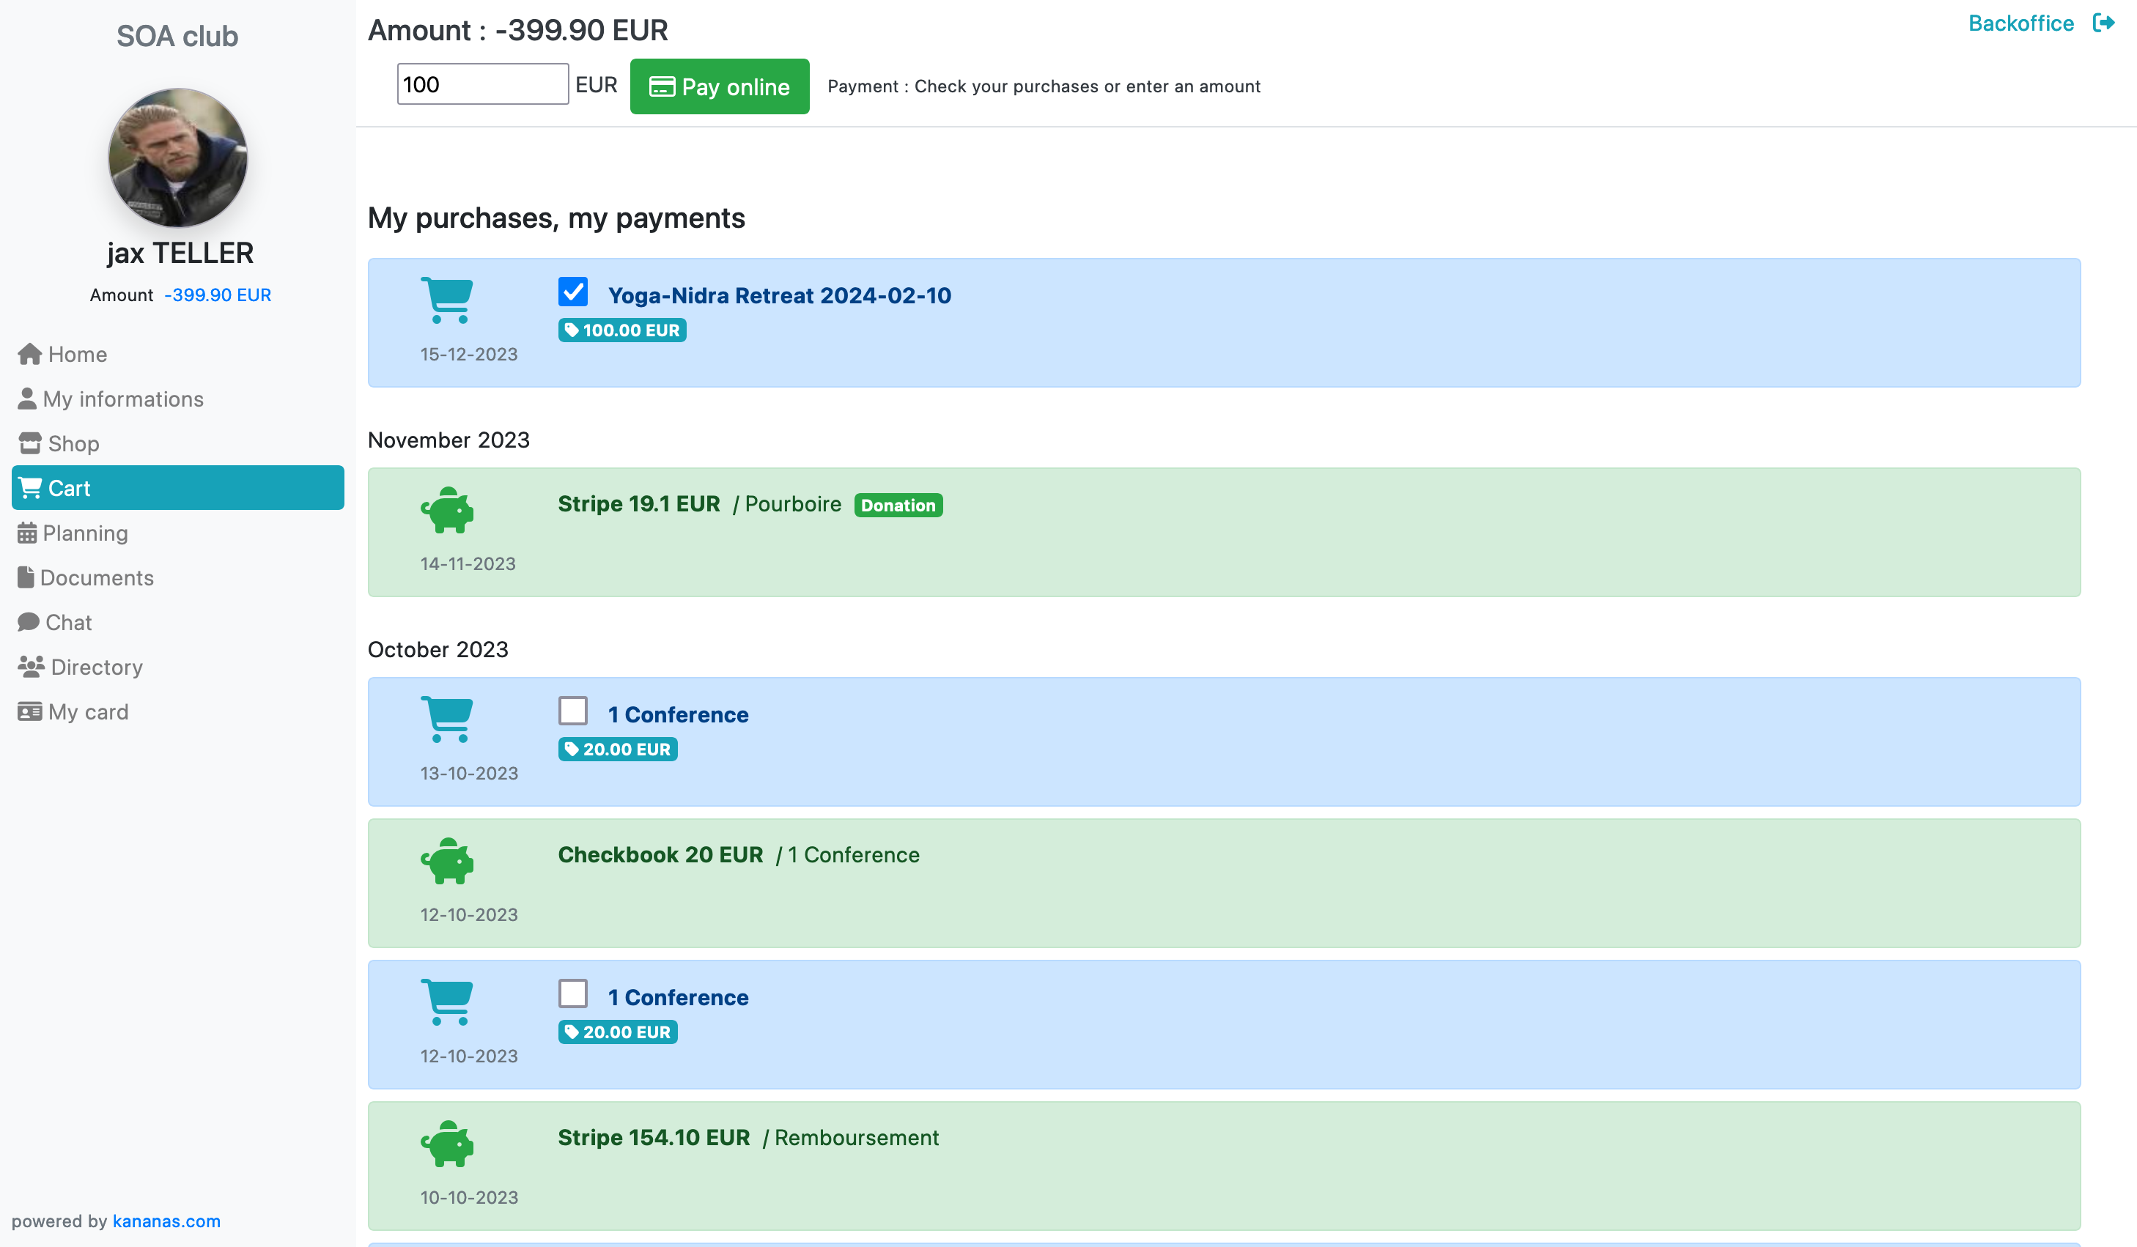Open the Directory menu item
Viewport: 2137px width, 1247px height.
click(178, 667)
